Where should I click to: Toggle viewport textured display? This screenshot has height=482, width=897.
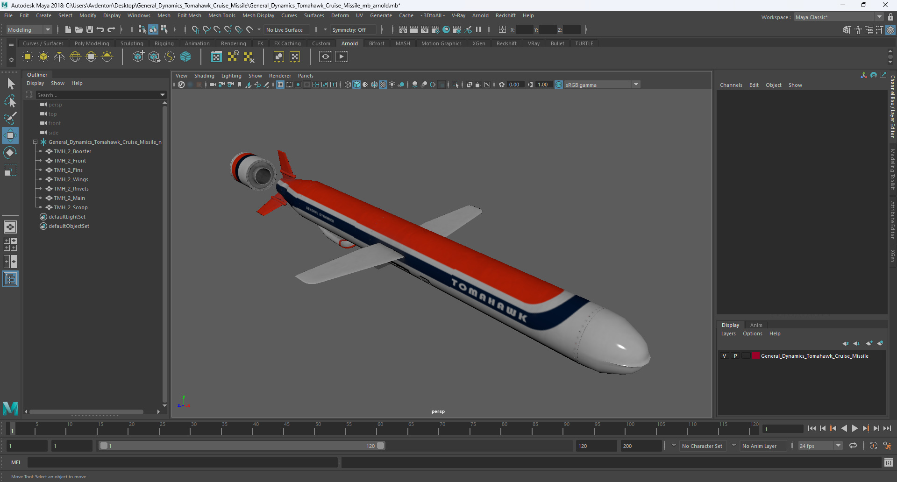[x=383, y=85]
